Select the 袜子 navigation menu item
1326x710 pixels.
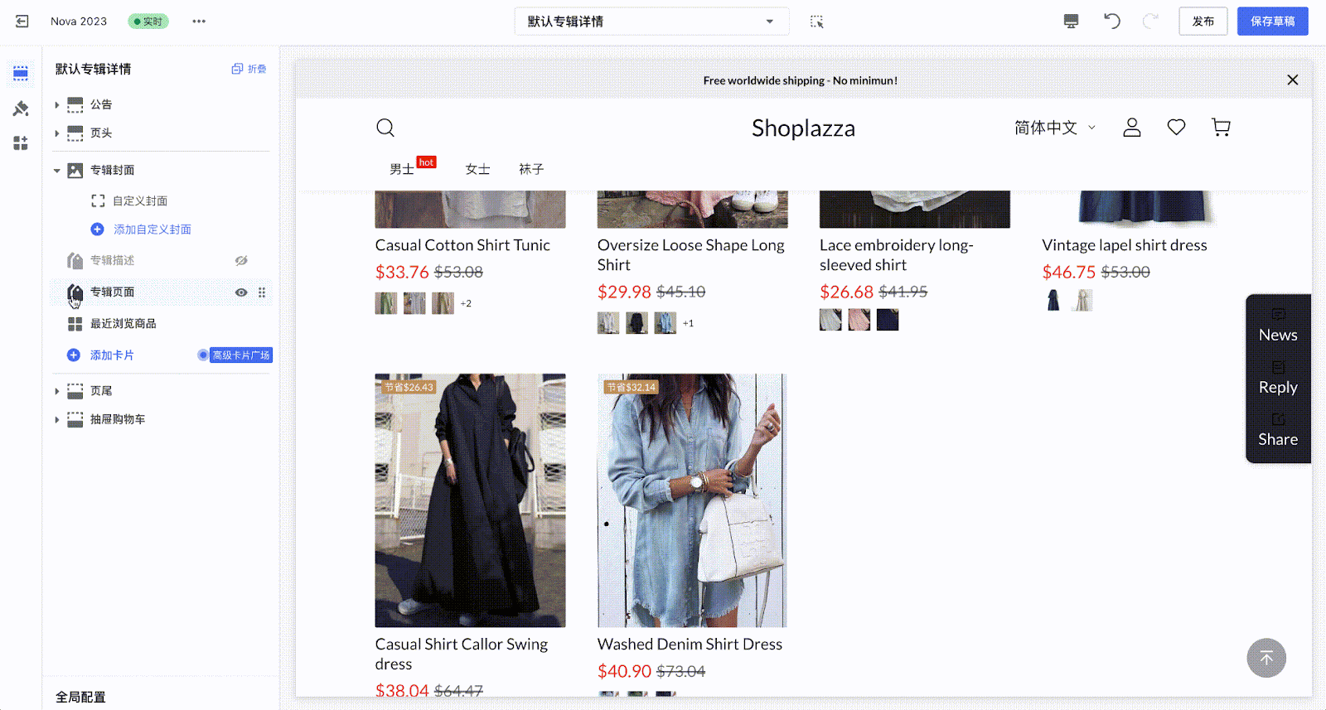point(531,169)
